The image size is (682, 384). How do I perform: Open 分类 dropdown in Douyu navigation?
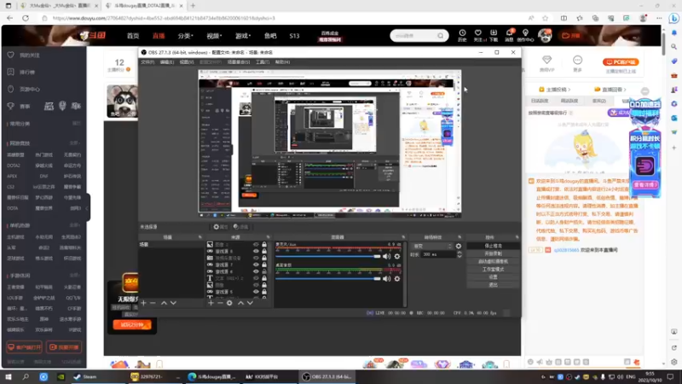click(185, 36)
